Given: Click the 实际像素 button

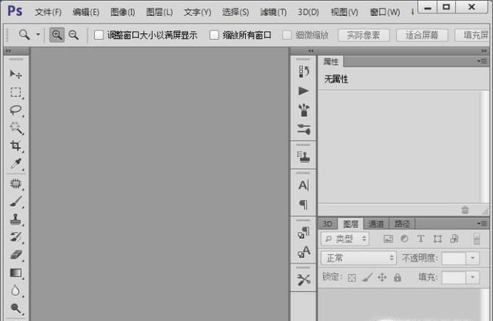Looking at the screenshot, I should point(363,35).
